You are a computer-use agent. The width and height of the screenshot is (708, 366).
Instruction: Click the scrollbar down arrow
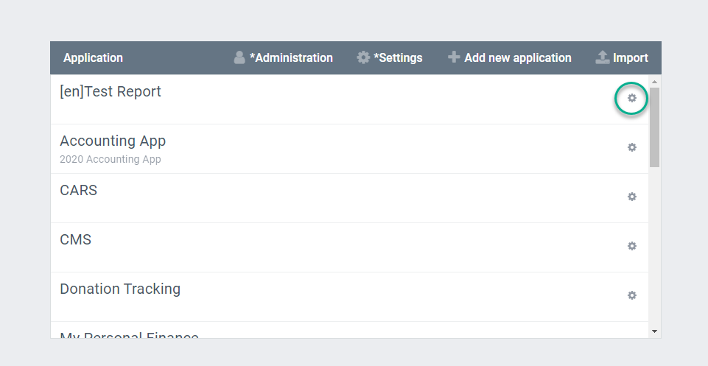pyautogui.click(x=654, y=332)
